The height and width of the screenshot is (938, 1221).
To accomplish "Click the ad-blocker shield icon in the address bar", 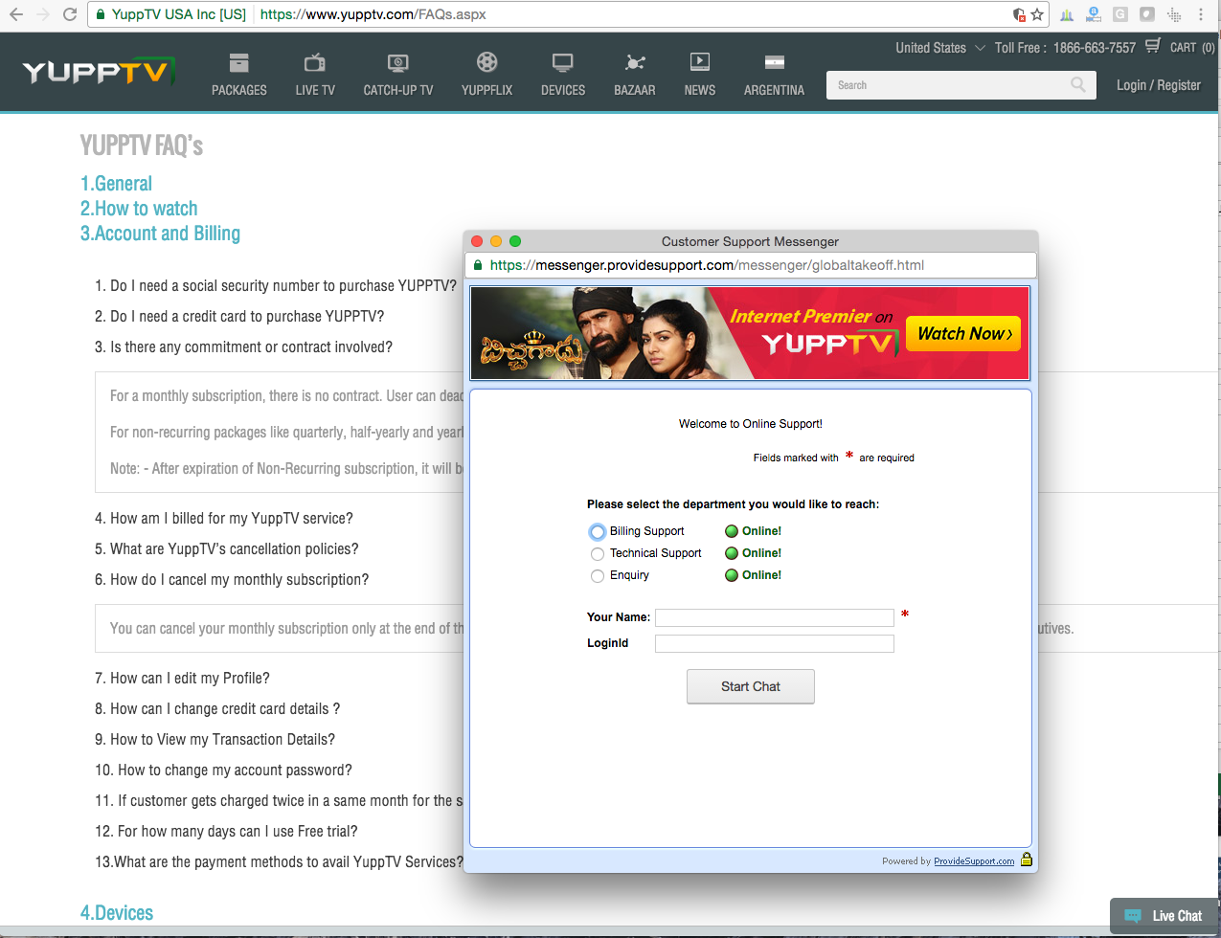I will point(1019,14).
